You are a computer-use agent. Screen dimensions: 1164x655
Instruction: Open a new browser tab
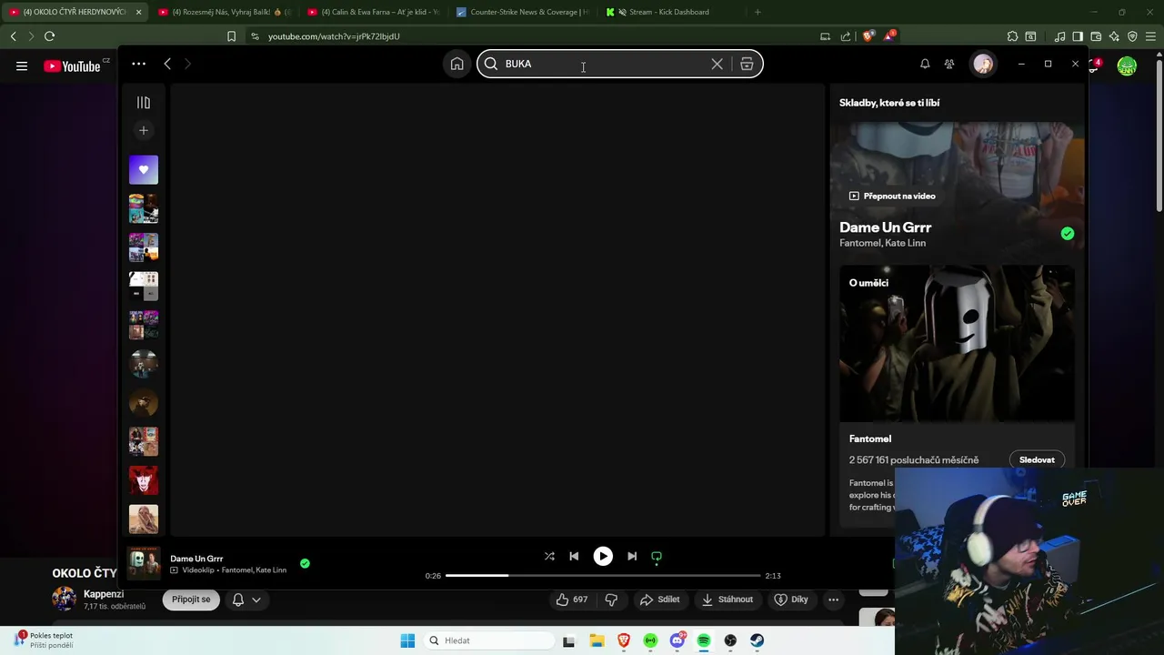758,12
